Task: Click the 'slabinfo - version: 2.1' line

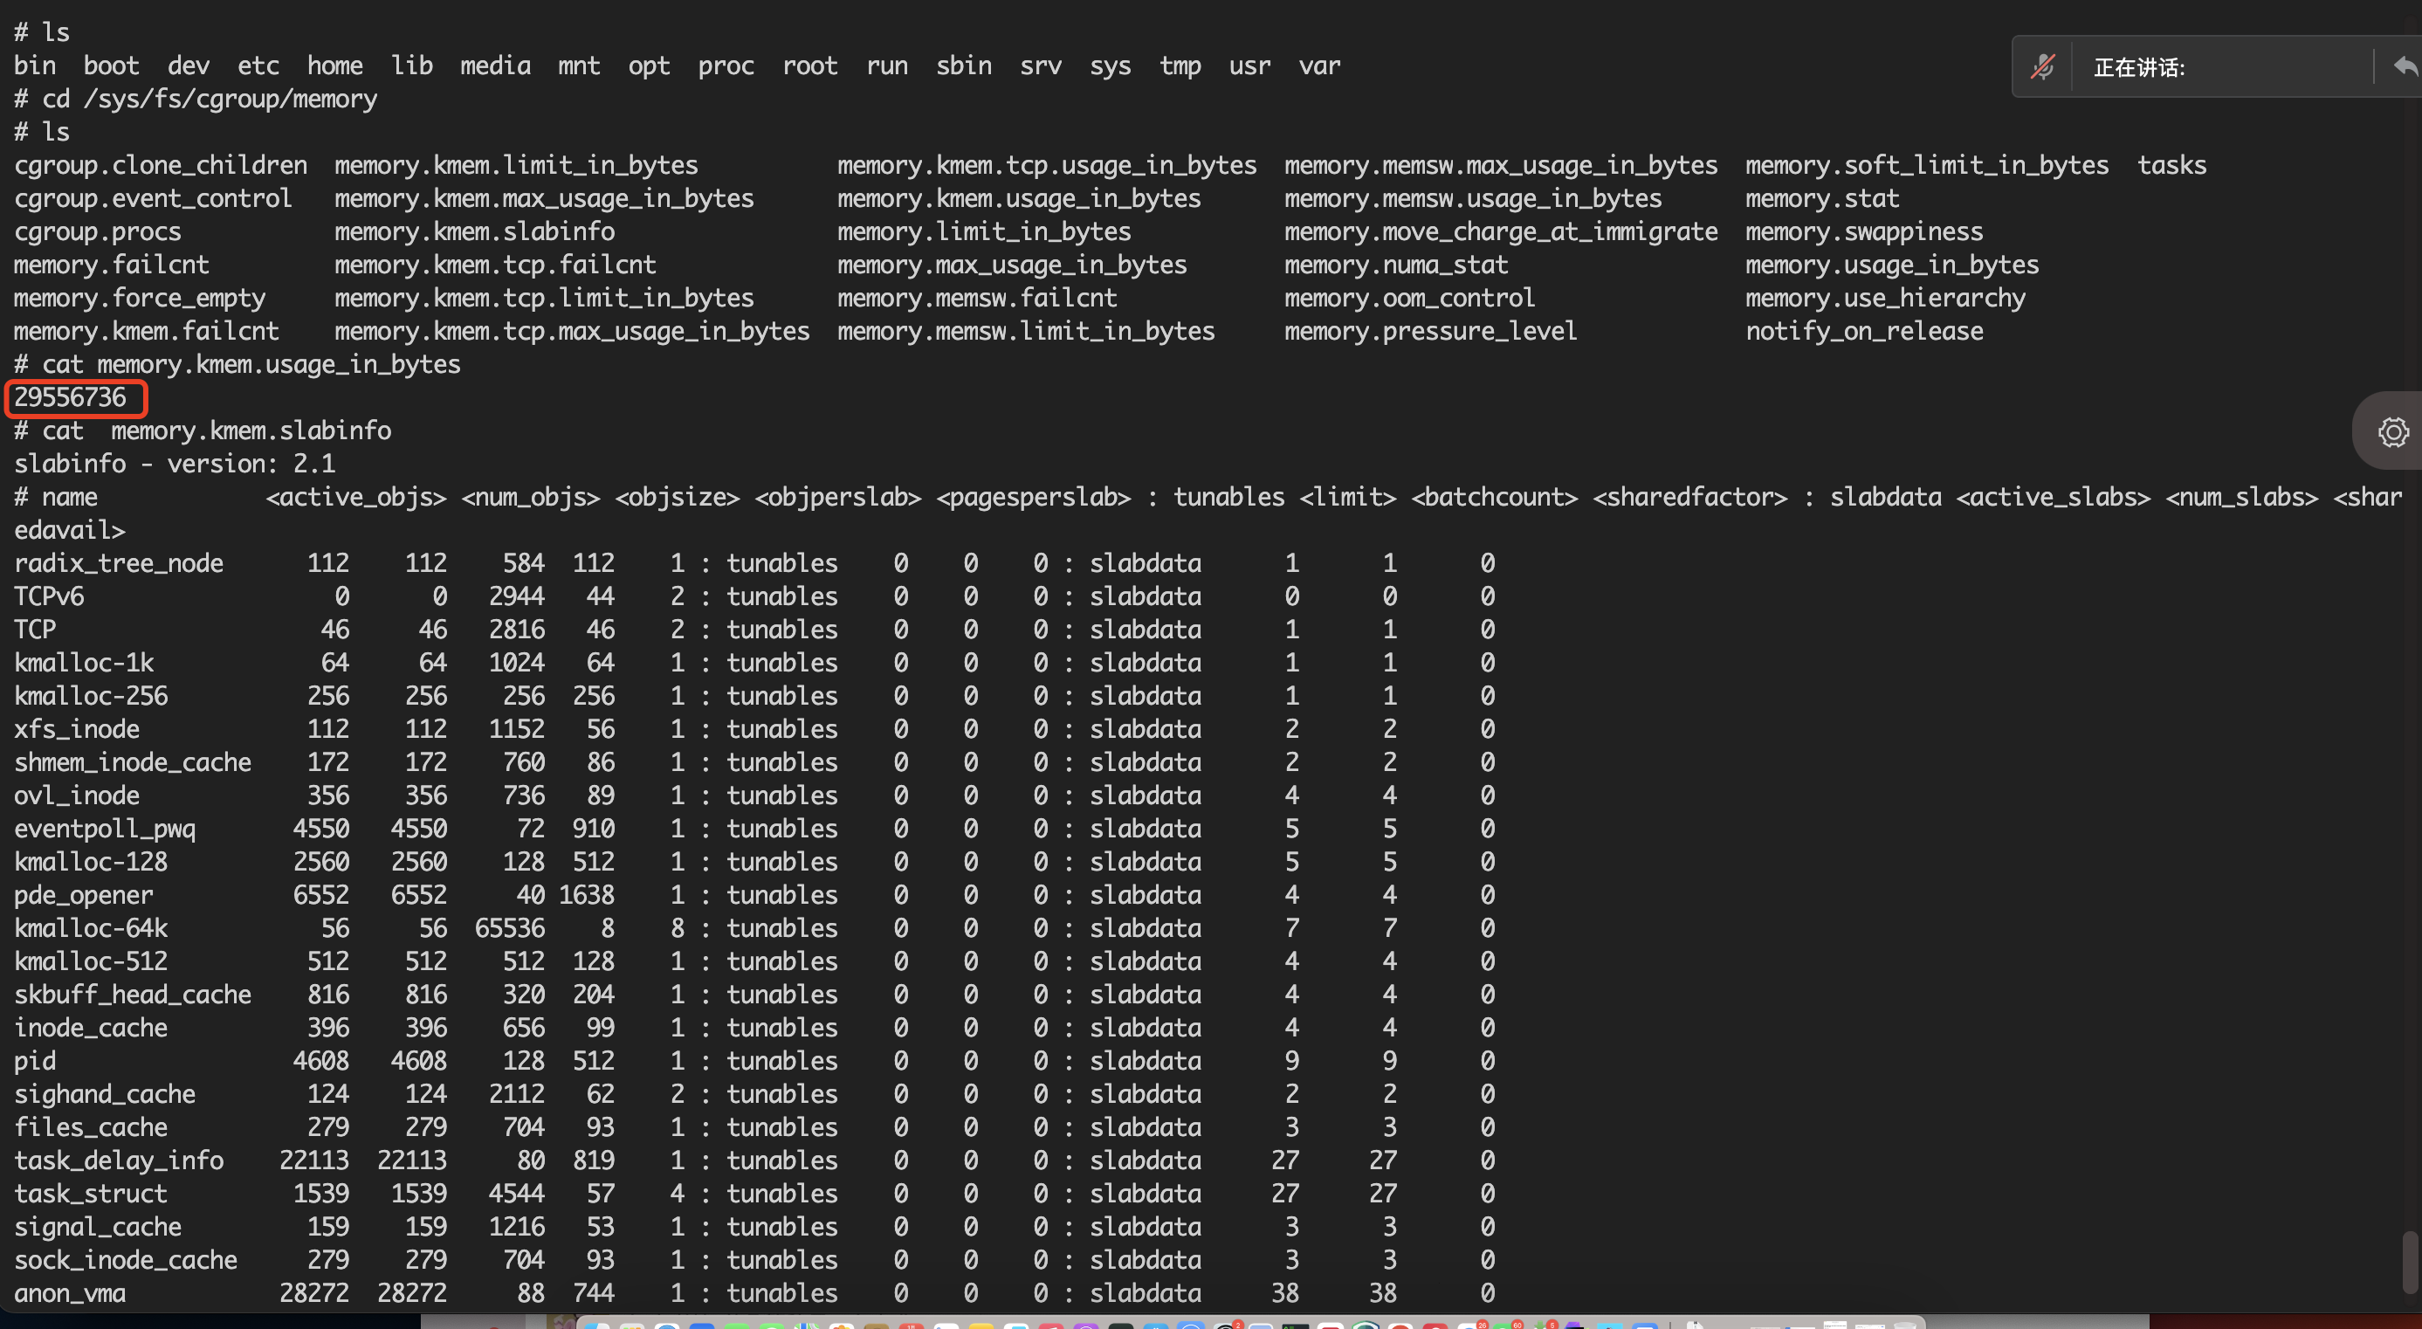Action: click(x=175, y=464)
